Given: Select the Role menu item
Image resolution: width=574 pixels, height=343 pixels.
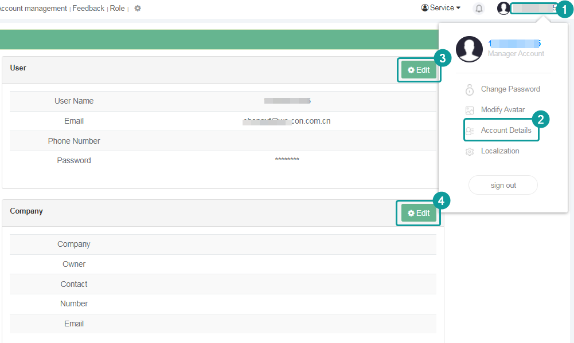Looking at the screenshot, I should (x=117, y=8).
